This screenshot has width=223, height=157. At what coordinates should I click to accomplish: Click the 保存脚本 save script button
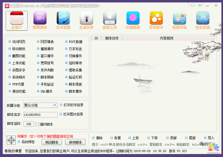coord(76,142)
